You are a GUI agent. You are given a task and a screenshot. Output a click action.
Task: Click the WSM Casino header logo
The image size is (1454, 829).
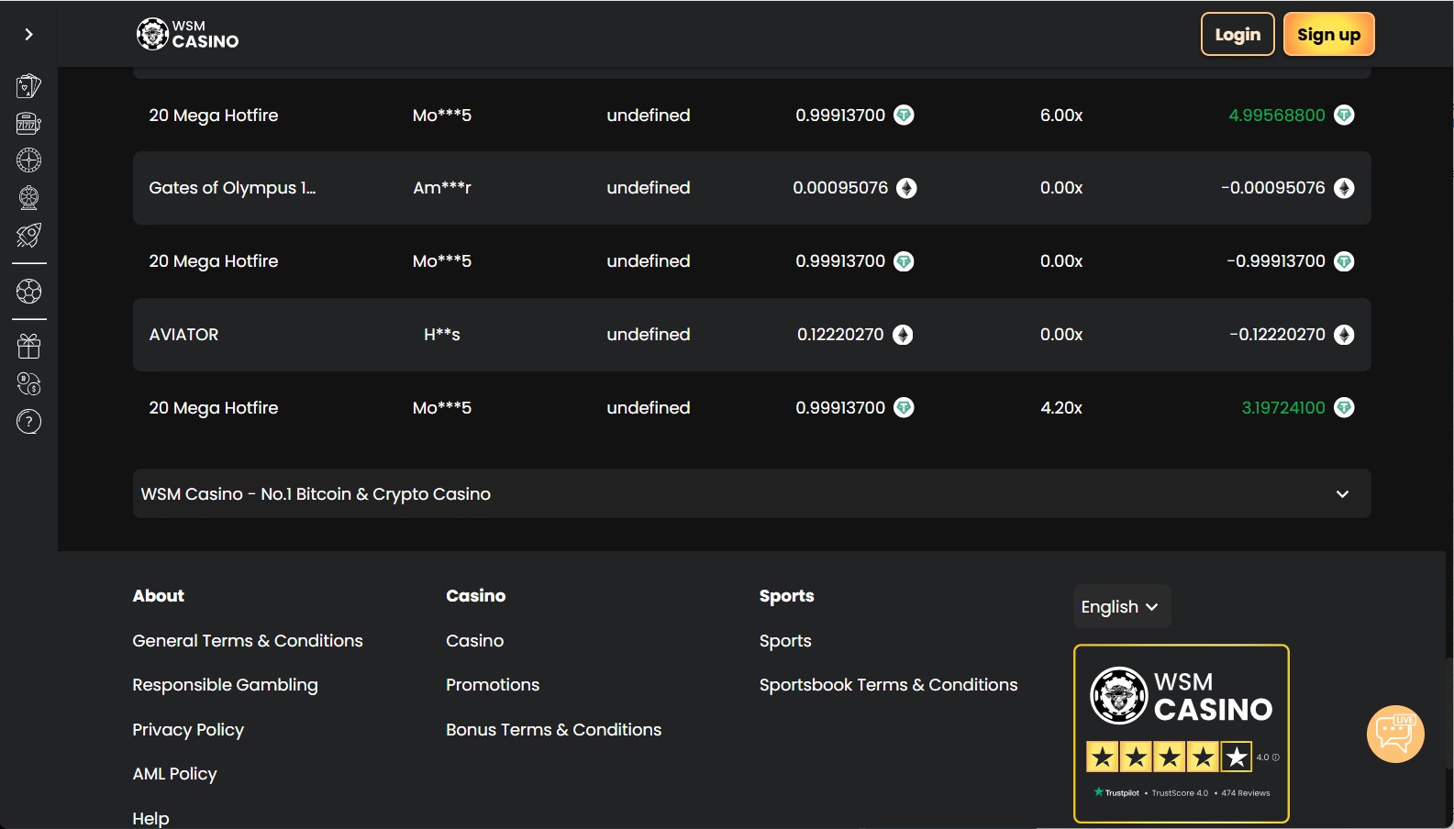187,34
